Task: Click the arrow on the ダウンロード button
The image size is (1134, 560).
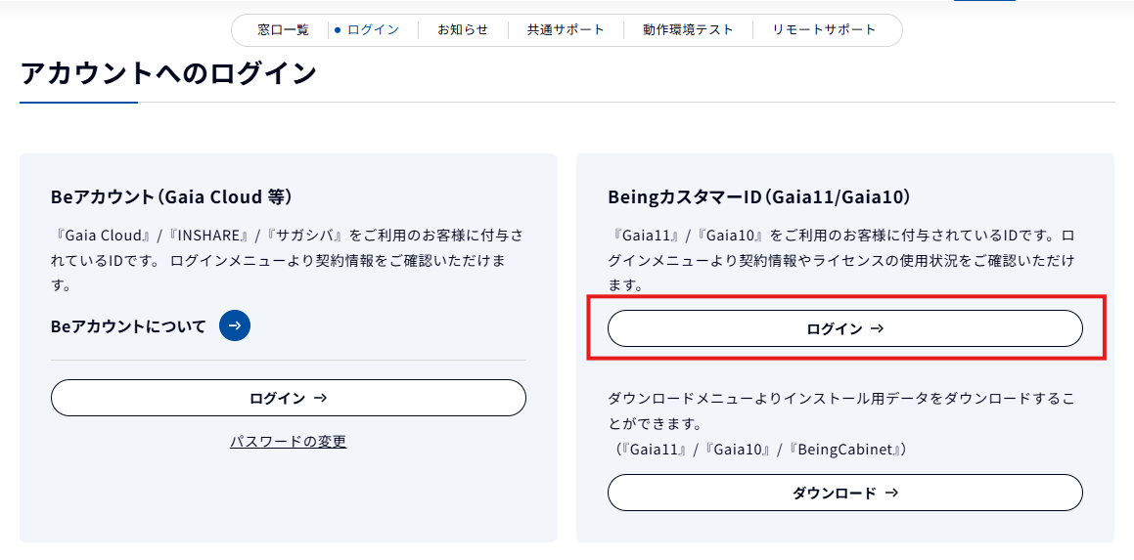Action: pos(891,493)
